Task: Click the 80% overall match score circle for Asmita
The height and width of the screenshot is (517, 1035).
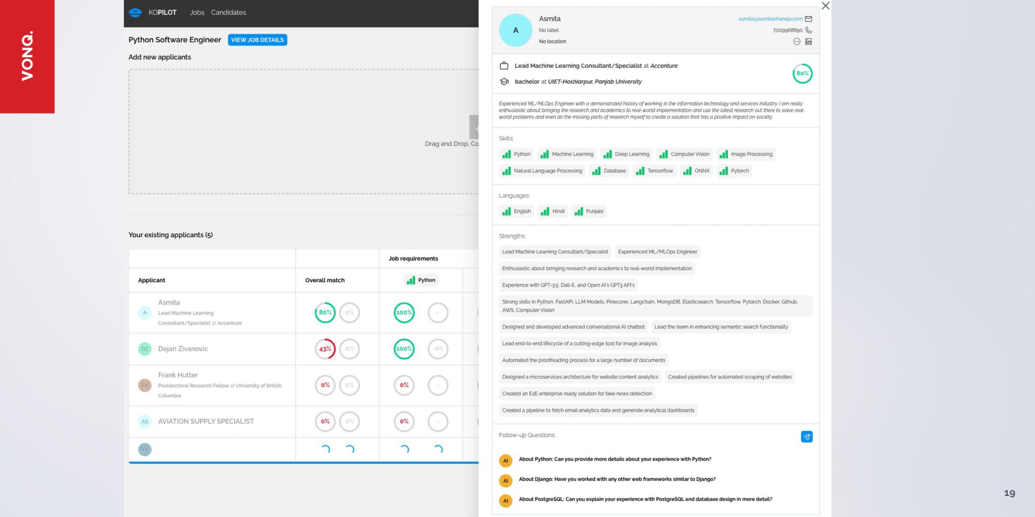Action: click(x=325, y=312)
